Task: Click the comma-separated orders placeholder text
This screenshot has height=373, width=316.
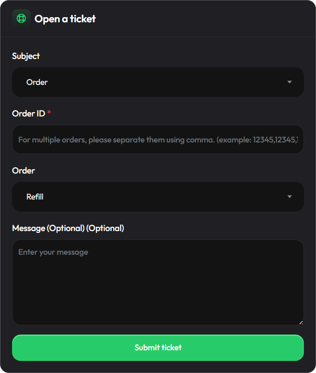Action: [158, 140]
